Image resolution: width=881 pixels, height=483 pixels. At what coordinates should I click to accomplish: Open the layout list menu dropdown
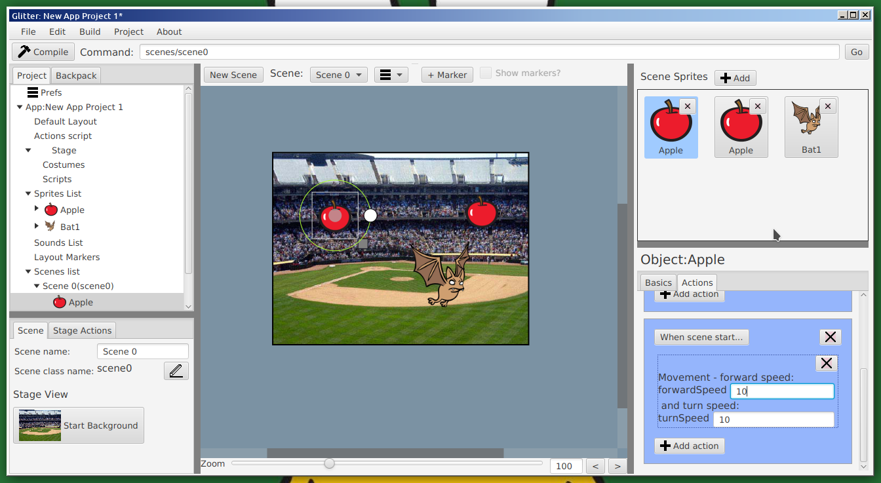tap(391, 75)
